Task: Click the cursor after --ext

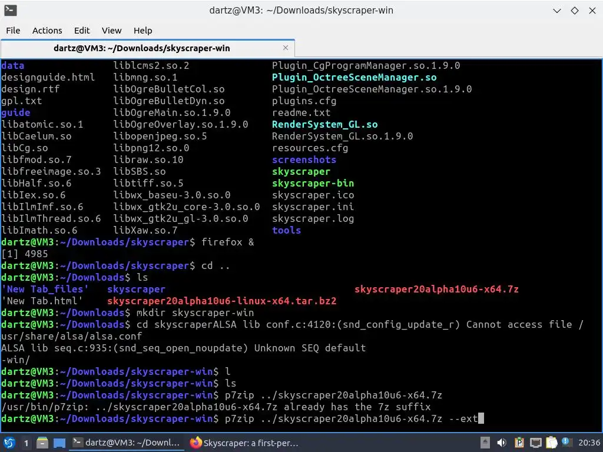Action: [481, 418]
